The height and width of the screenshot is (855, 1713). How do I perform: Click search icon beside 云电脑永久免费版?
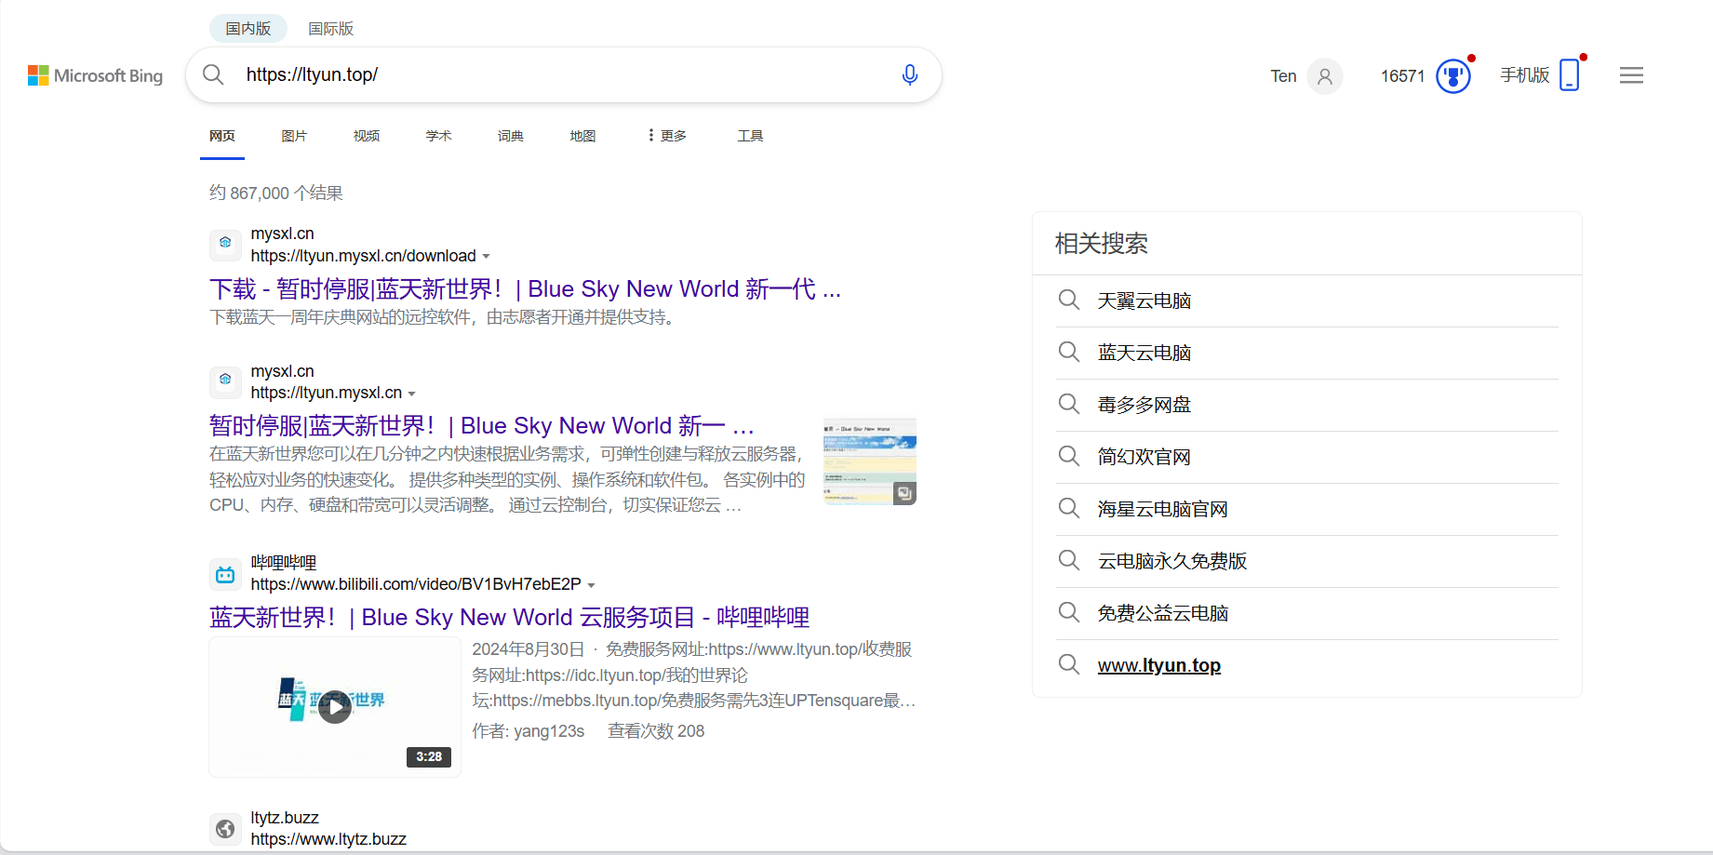[x=1069, y=560]
